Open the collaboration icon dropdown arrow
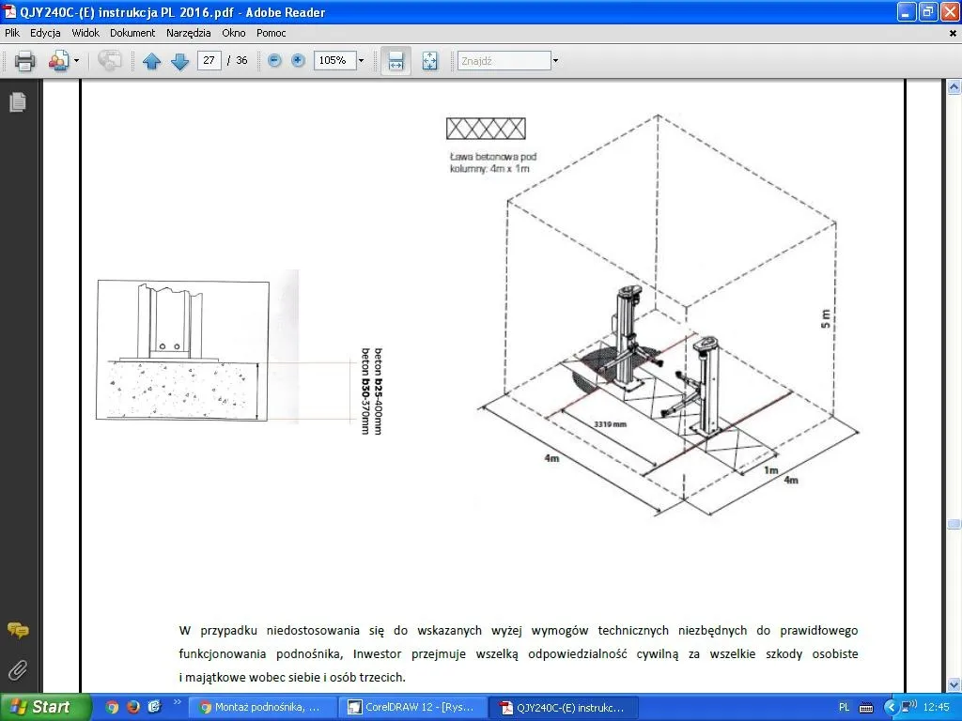The width and height of the screenshot is (962, 721). (x=77, y=61)
